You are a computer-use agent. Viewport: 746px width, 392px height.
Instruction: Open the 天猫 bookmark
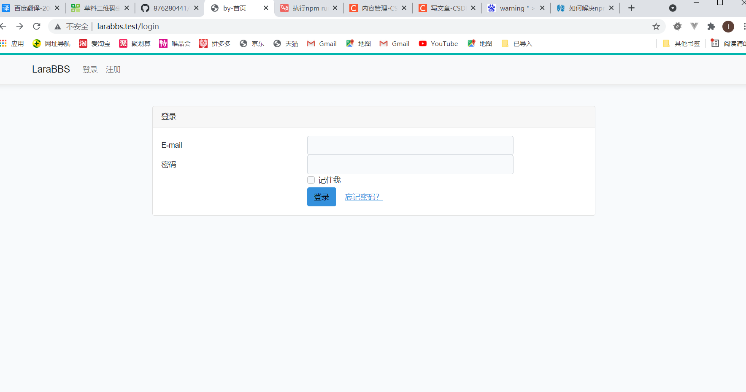pyautogui.click(x=286, y=43)
